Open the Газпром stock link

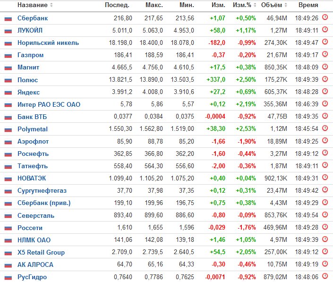[31, 55]
